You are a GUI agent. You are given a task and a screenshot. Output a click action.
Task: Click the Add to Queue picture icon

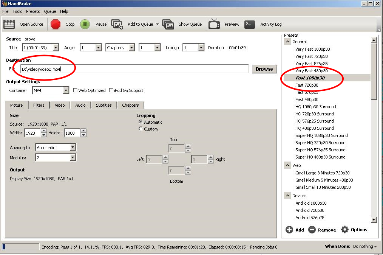117,24
